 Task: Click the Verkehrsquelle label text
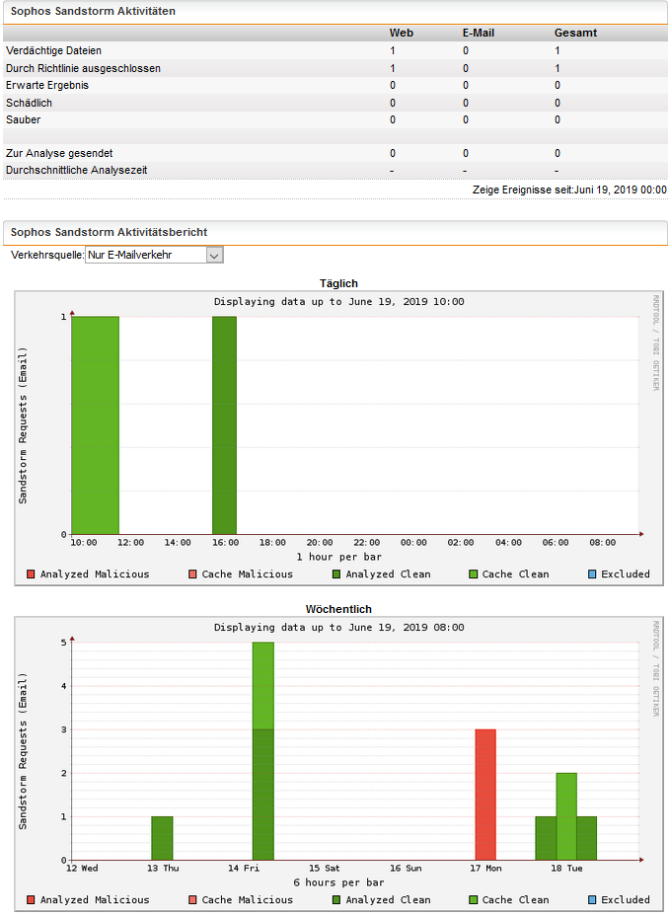tap(47, 255)
